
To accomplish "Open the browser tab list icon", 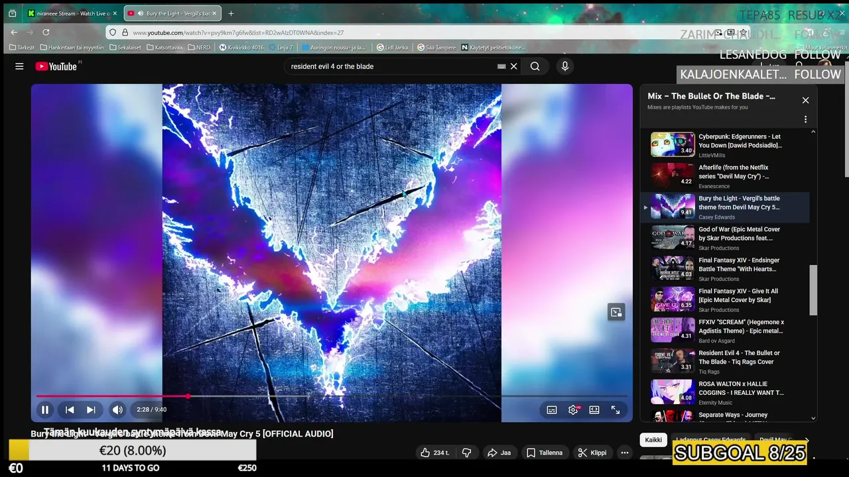I will [12, 13].
